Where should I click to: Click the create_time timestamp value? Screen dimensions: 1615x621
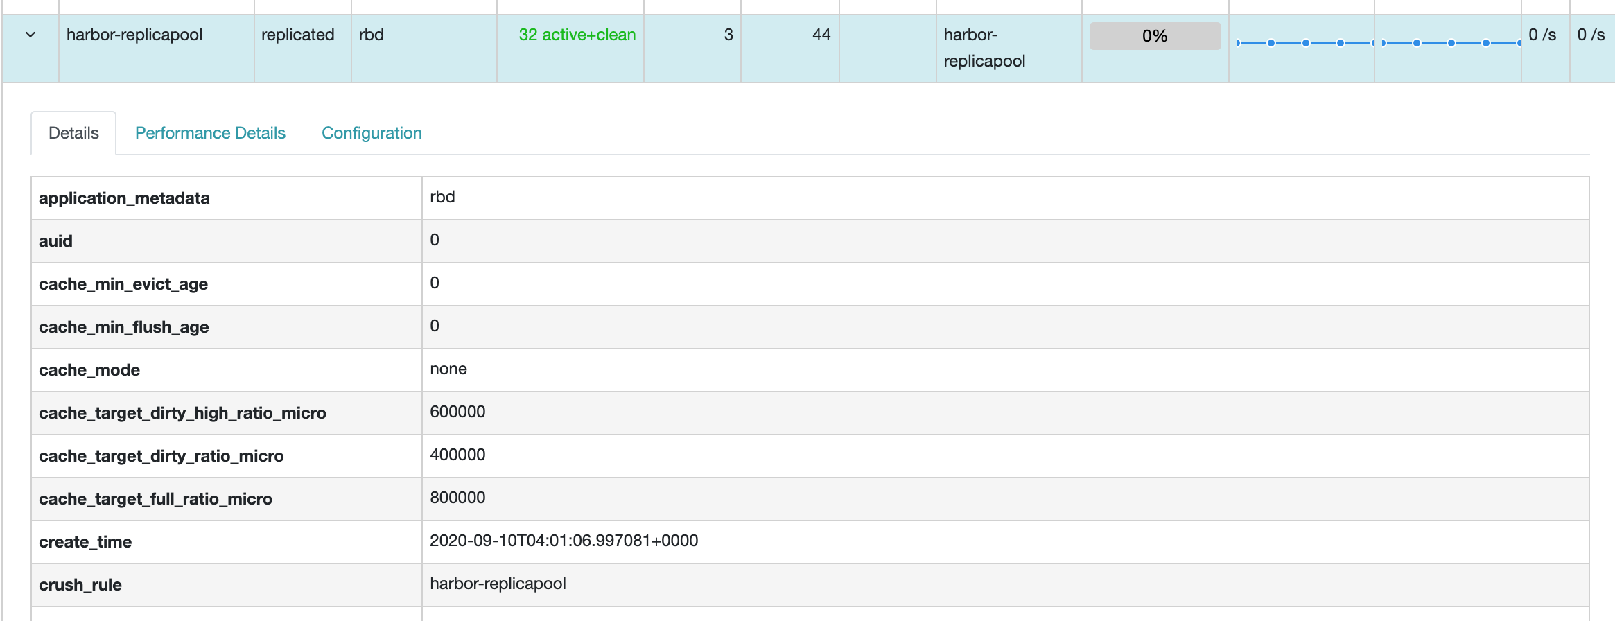(x=564, y=541)
